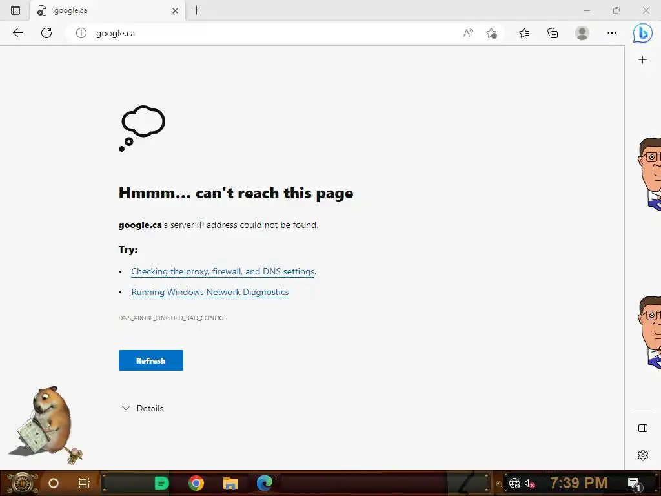This screenshot has width=661, height=496.
Task: Click the hamster desktop buddy
Action: click(47, 425)
